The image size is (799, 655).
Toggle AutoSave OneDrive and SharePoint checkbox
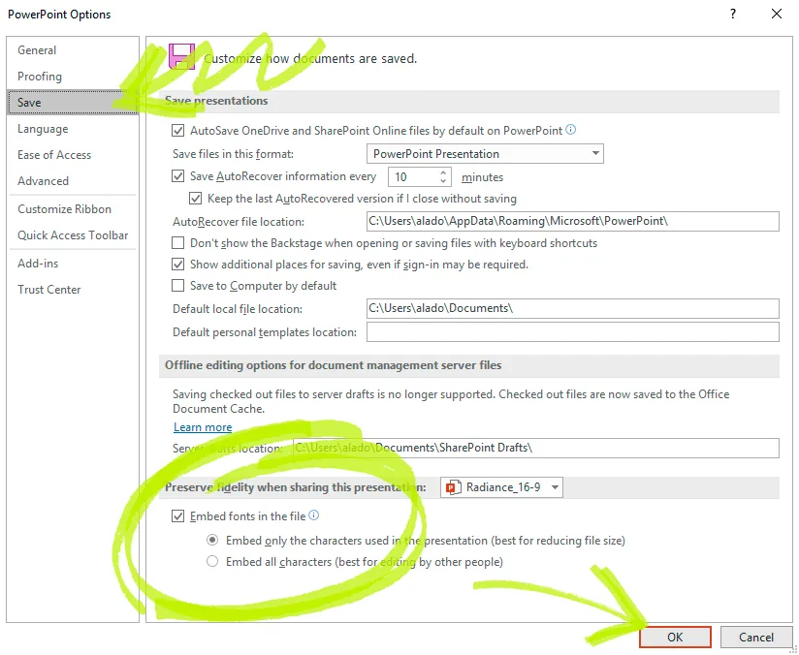pos(177,131)
